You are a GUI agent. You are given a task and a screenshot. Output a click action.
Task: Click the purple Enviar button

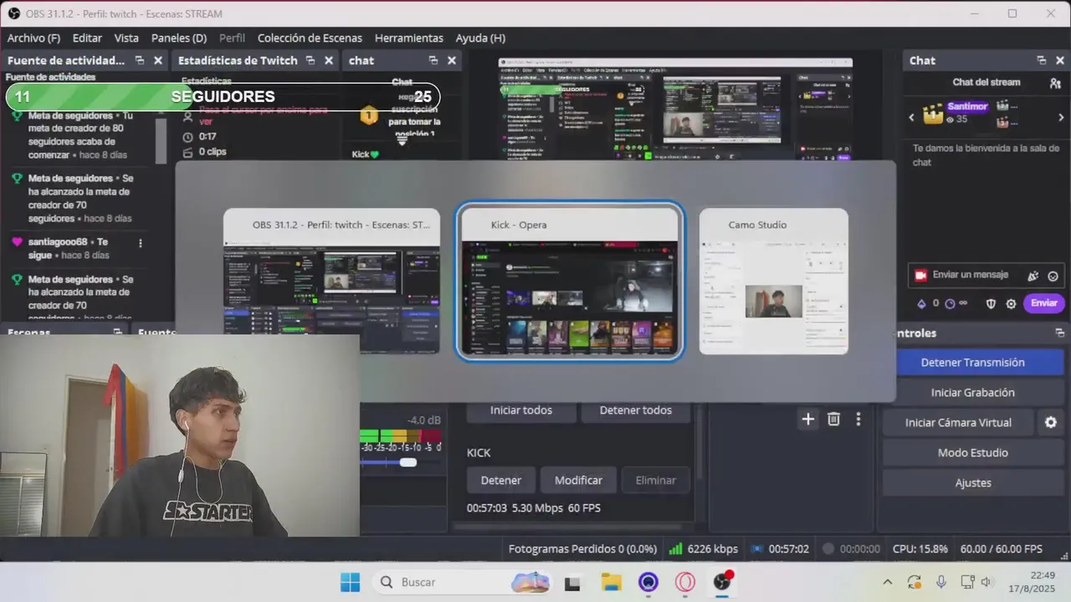(1043, 303)
